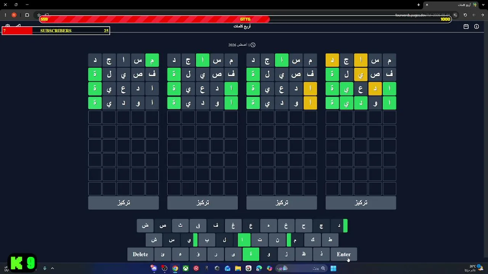Open OBS Studio from the taskbar
Image resolution: width=488 pixels, height=274 pixels.
164,268
